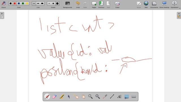Expand the right library panel
Viewport: 181px width, 102px height.
coord(179,15)
